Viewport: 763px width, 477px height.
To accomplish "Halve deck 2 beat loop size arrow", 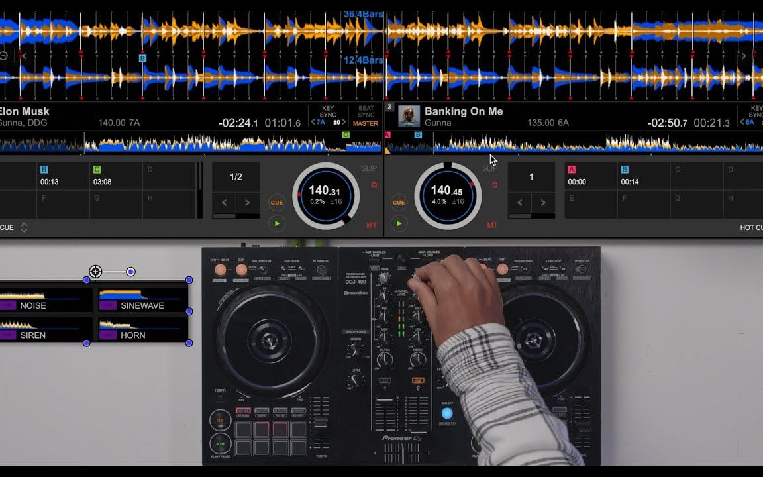I will (x=520, y=203).
